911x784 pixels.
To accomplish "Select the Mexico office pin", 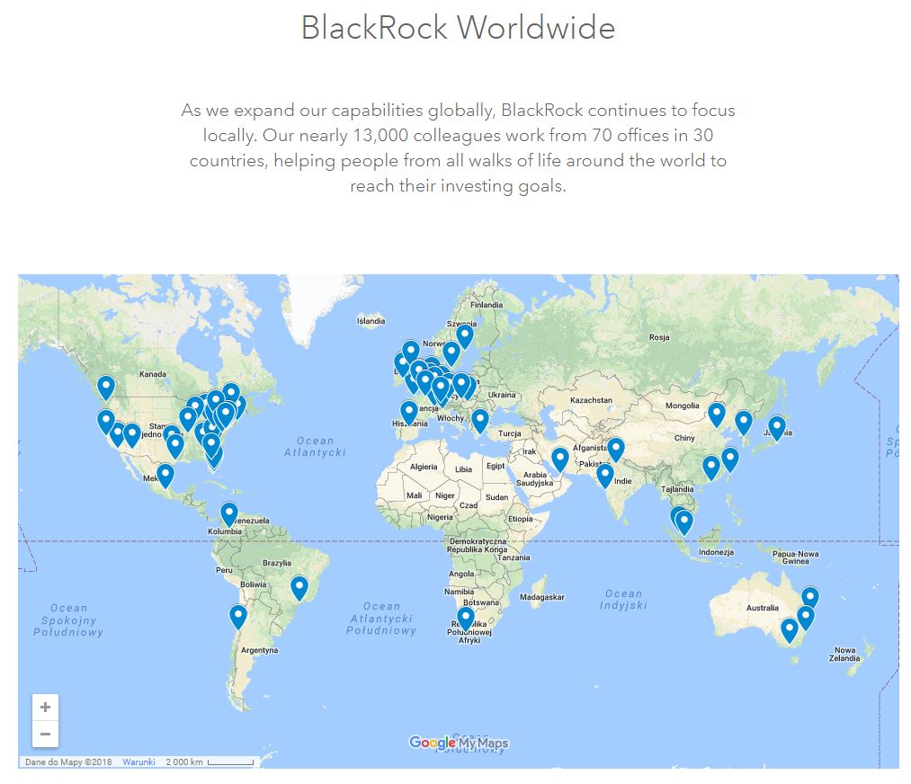I will coord(165,475).
